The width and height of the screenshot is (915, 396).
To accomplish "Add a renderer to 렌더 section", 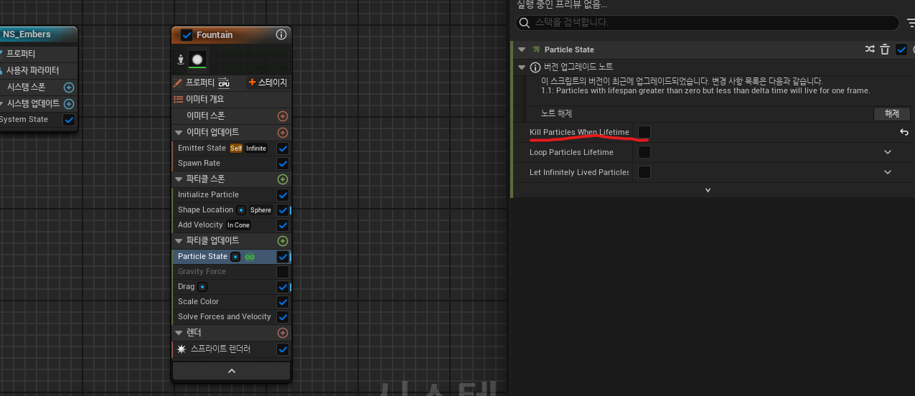I will pyautogui.click(x=283, y=333).
